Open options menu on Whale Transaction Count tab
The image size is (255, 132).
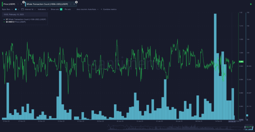coord(71,4)
